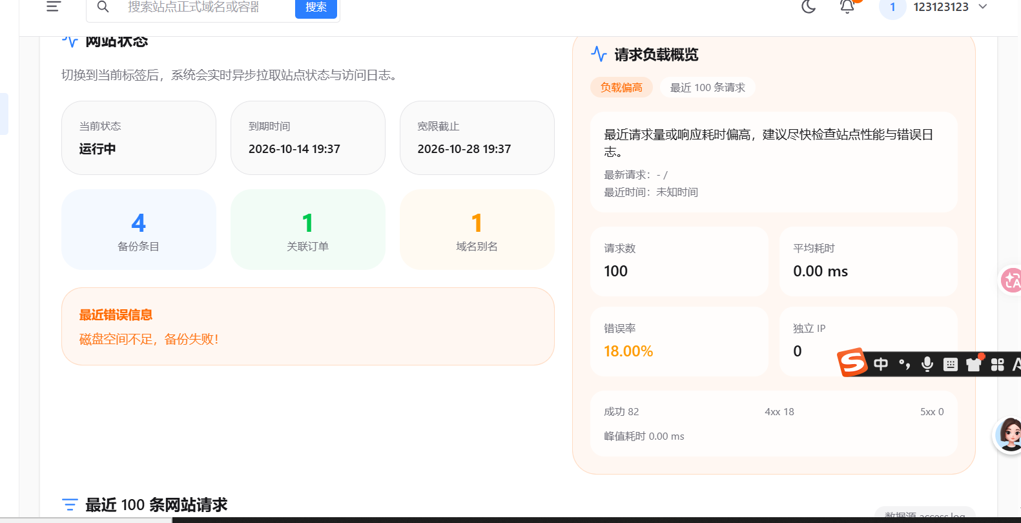Click the 峰值耗时 0.00 ms text

644,436
